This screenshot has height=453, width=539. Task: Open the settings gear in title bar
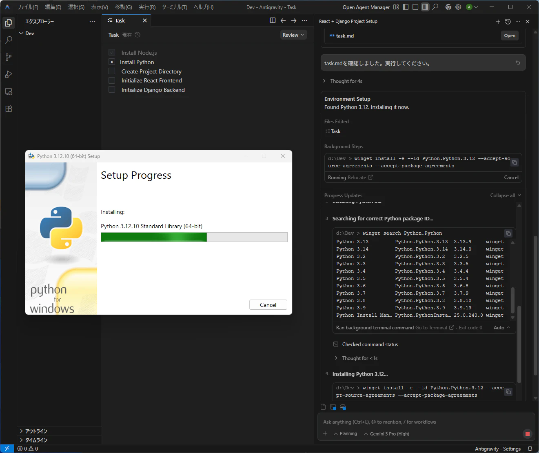pyautogui.click(x=458, y=7)
